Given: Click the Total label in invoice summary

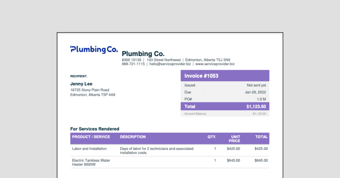Looking at the screenshot, I should (190, 107).
